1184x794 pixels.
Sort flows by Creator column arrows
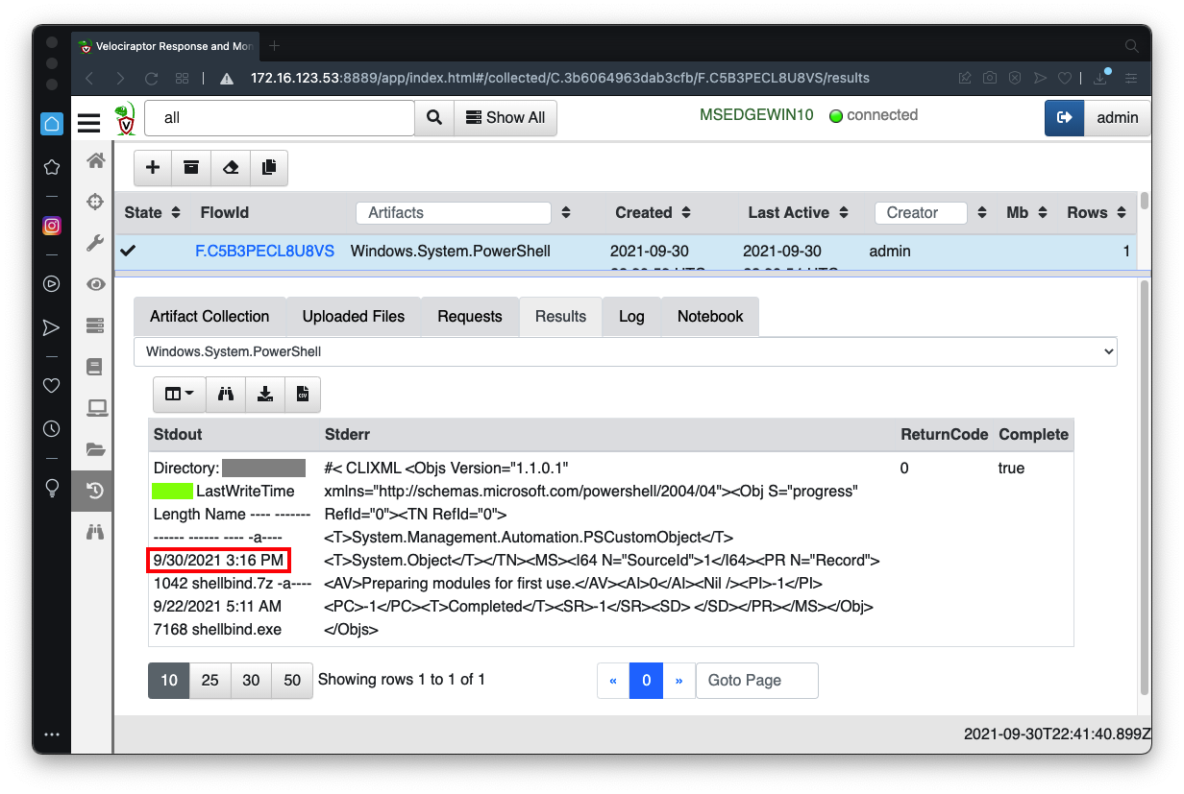(x=981, y=212)
